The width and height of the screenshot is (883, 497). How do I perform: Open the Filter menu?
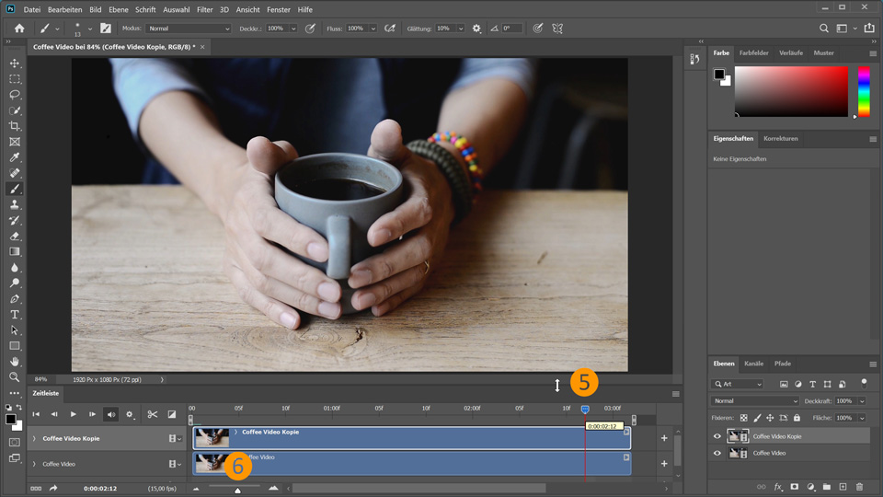(x=204, y=9)
